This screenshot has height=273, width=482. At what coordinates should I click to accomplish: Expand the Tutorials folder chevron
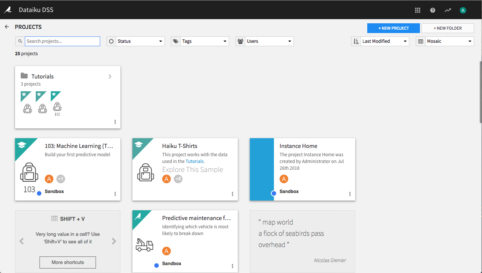110,76
